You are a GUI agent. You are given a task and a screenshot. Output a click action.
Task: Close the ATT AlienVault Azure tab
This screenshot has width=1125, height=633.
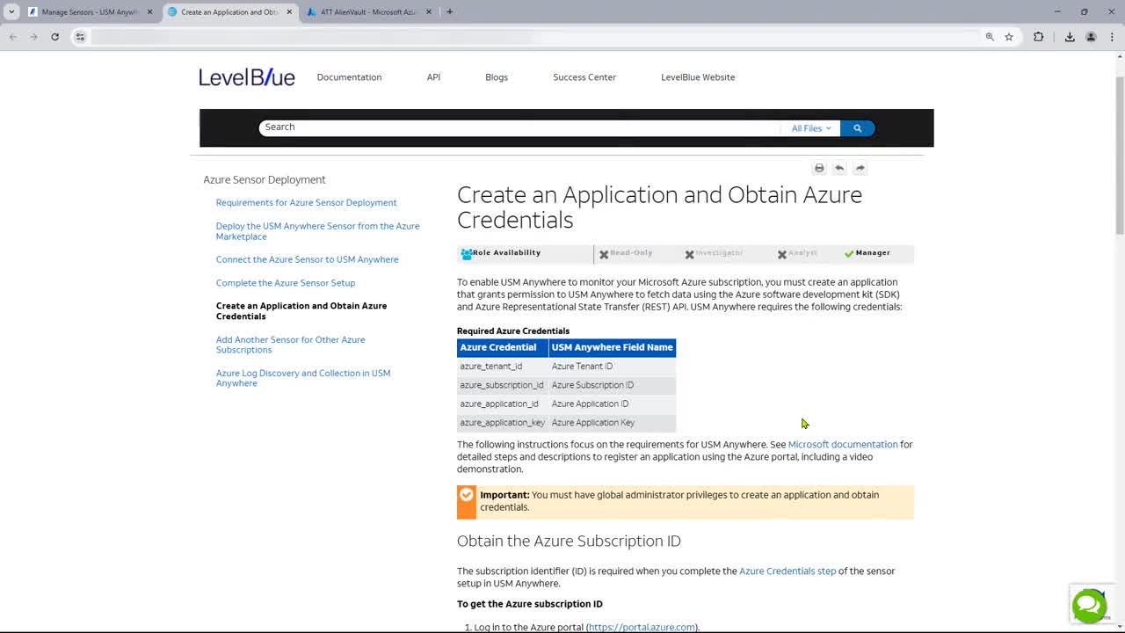click(428, 12)
